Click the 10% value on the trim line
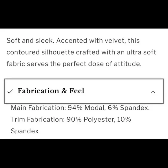Image resolution: width=168 pixels, height=168 pixels. [124, 119]
